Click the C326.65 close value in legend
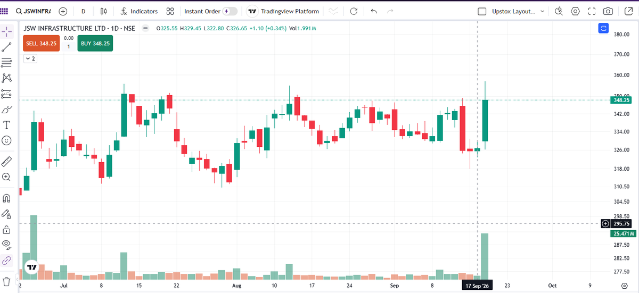Viewport: 639px width, 293px height. point(238,28)
